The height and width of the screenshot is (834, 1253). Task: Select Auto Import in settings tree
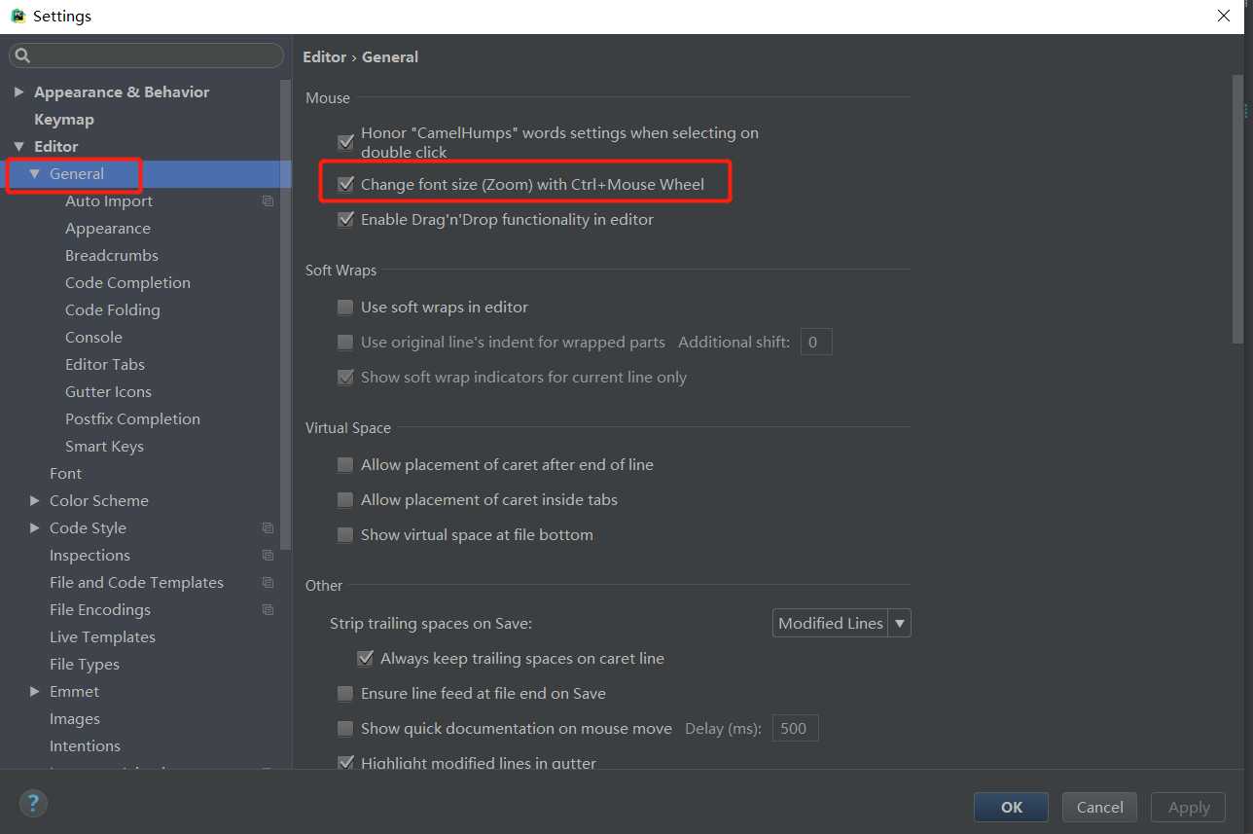point(109,201)
